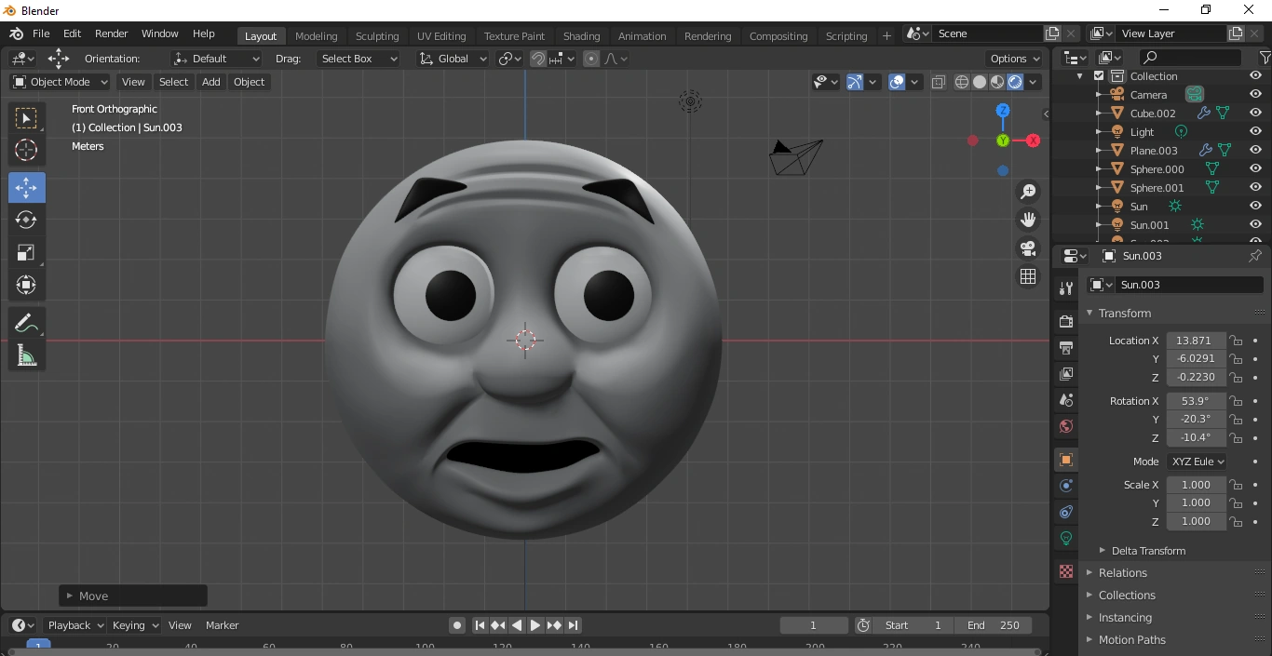Toggle Cube.002 visibility in the outliner
1272x656 pixels.
pyautogui.click(x=1254, y=113)
